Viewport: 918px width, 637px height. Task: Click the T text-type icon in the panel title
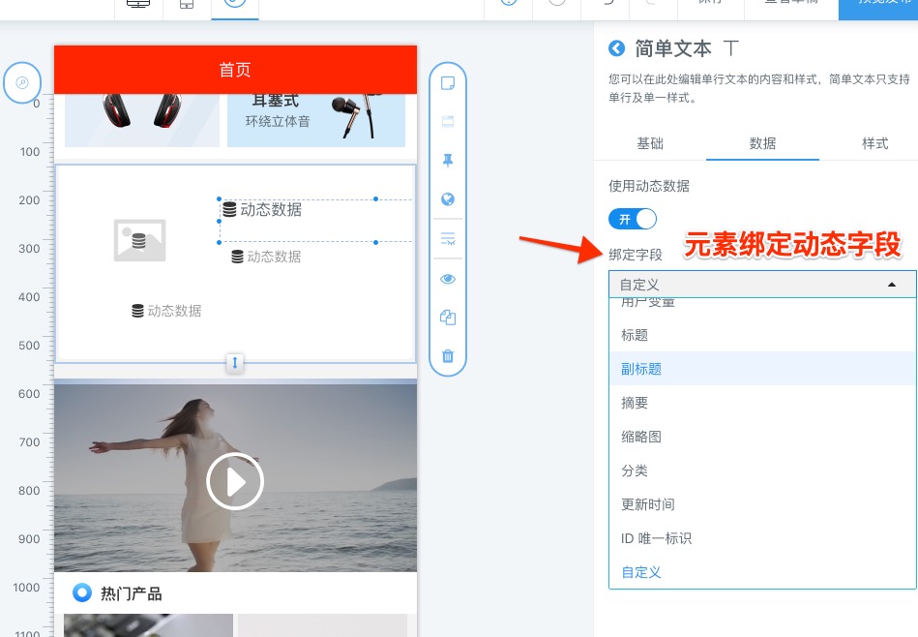click(730, 48)
